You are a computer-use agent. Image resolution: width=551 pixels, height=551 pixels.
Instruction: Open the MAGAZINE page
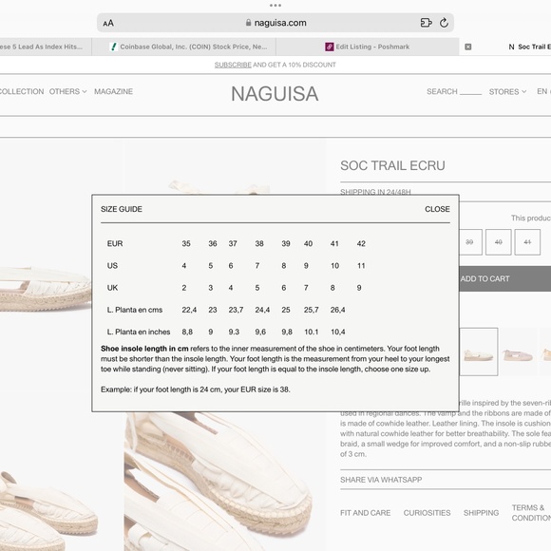coord(113,91)
